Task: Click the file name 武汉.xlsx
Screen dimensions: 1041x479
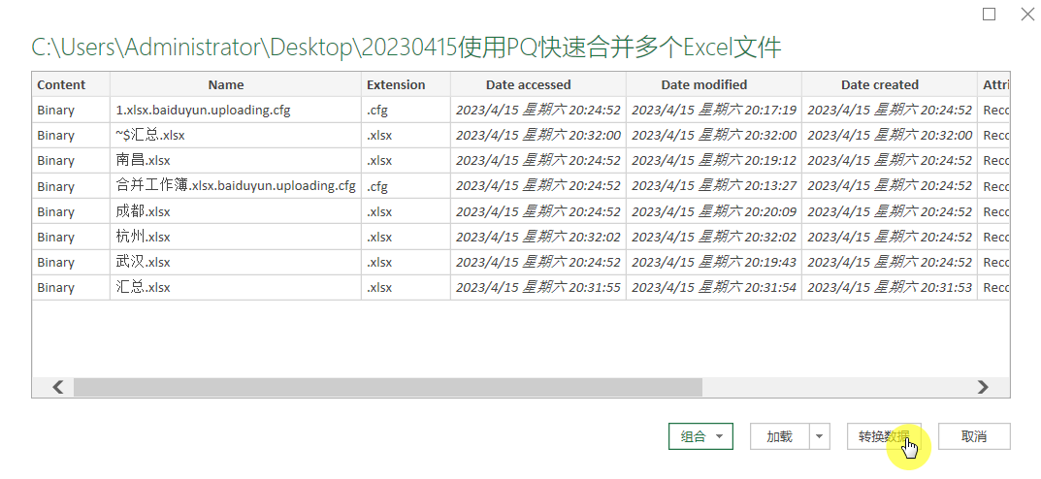Action: click(143, 262)
